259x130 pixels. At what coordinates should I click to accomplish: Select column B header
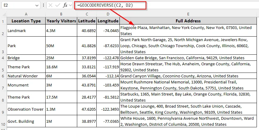[61, 14]
